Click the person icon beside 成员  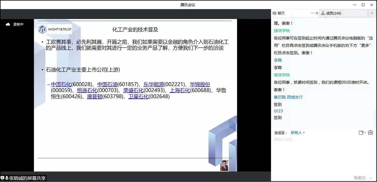point(323,13)
